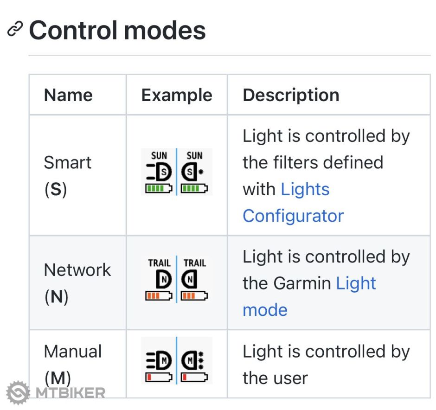Select the Smart (S) name cell
Viewport: 436px width, 410px height.
pos(67,176)
